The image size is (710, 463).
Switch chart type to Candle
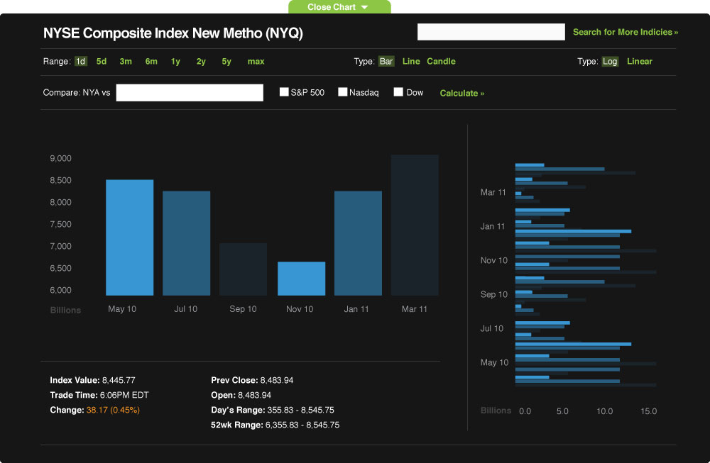pyautogui.click(x=441, y=62)
